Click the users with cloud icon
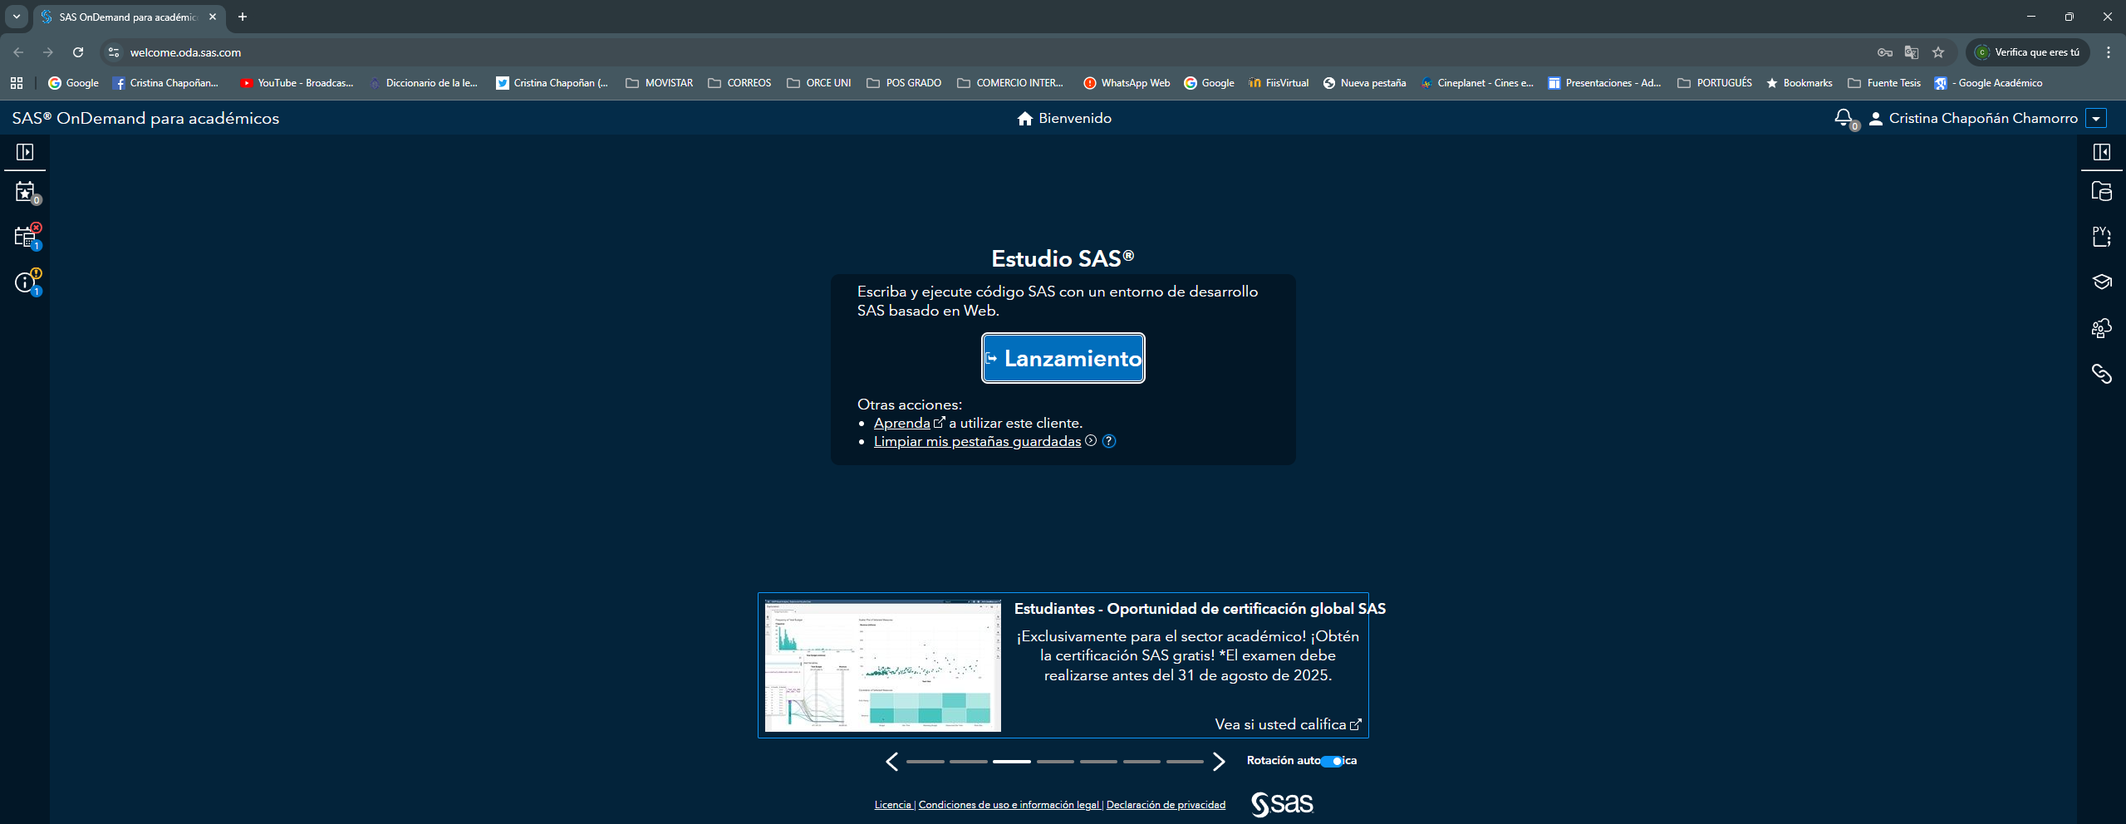The image size is (2126, 824). pos(2101,328)
